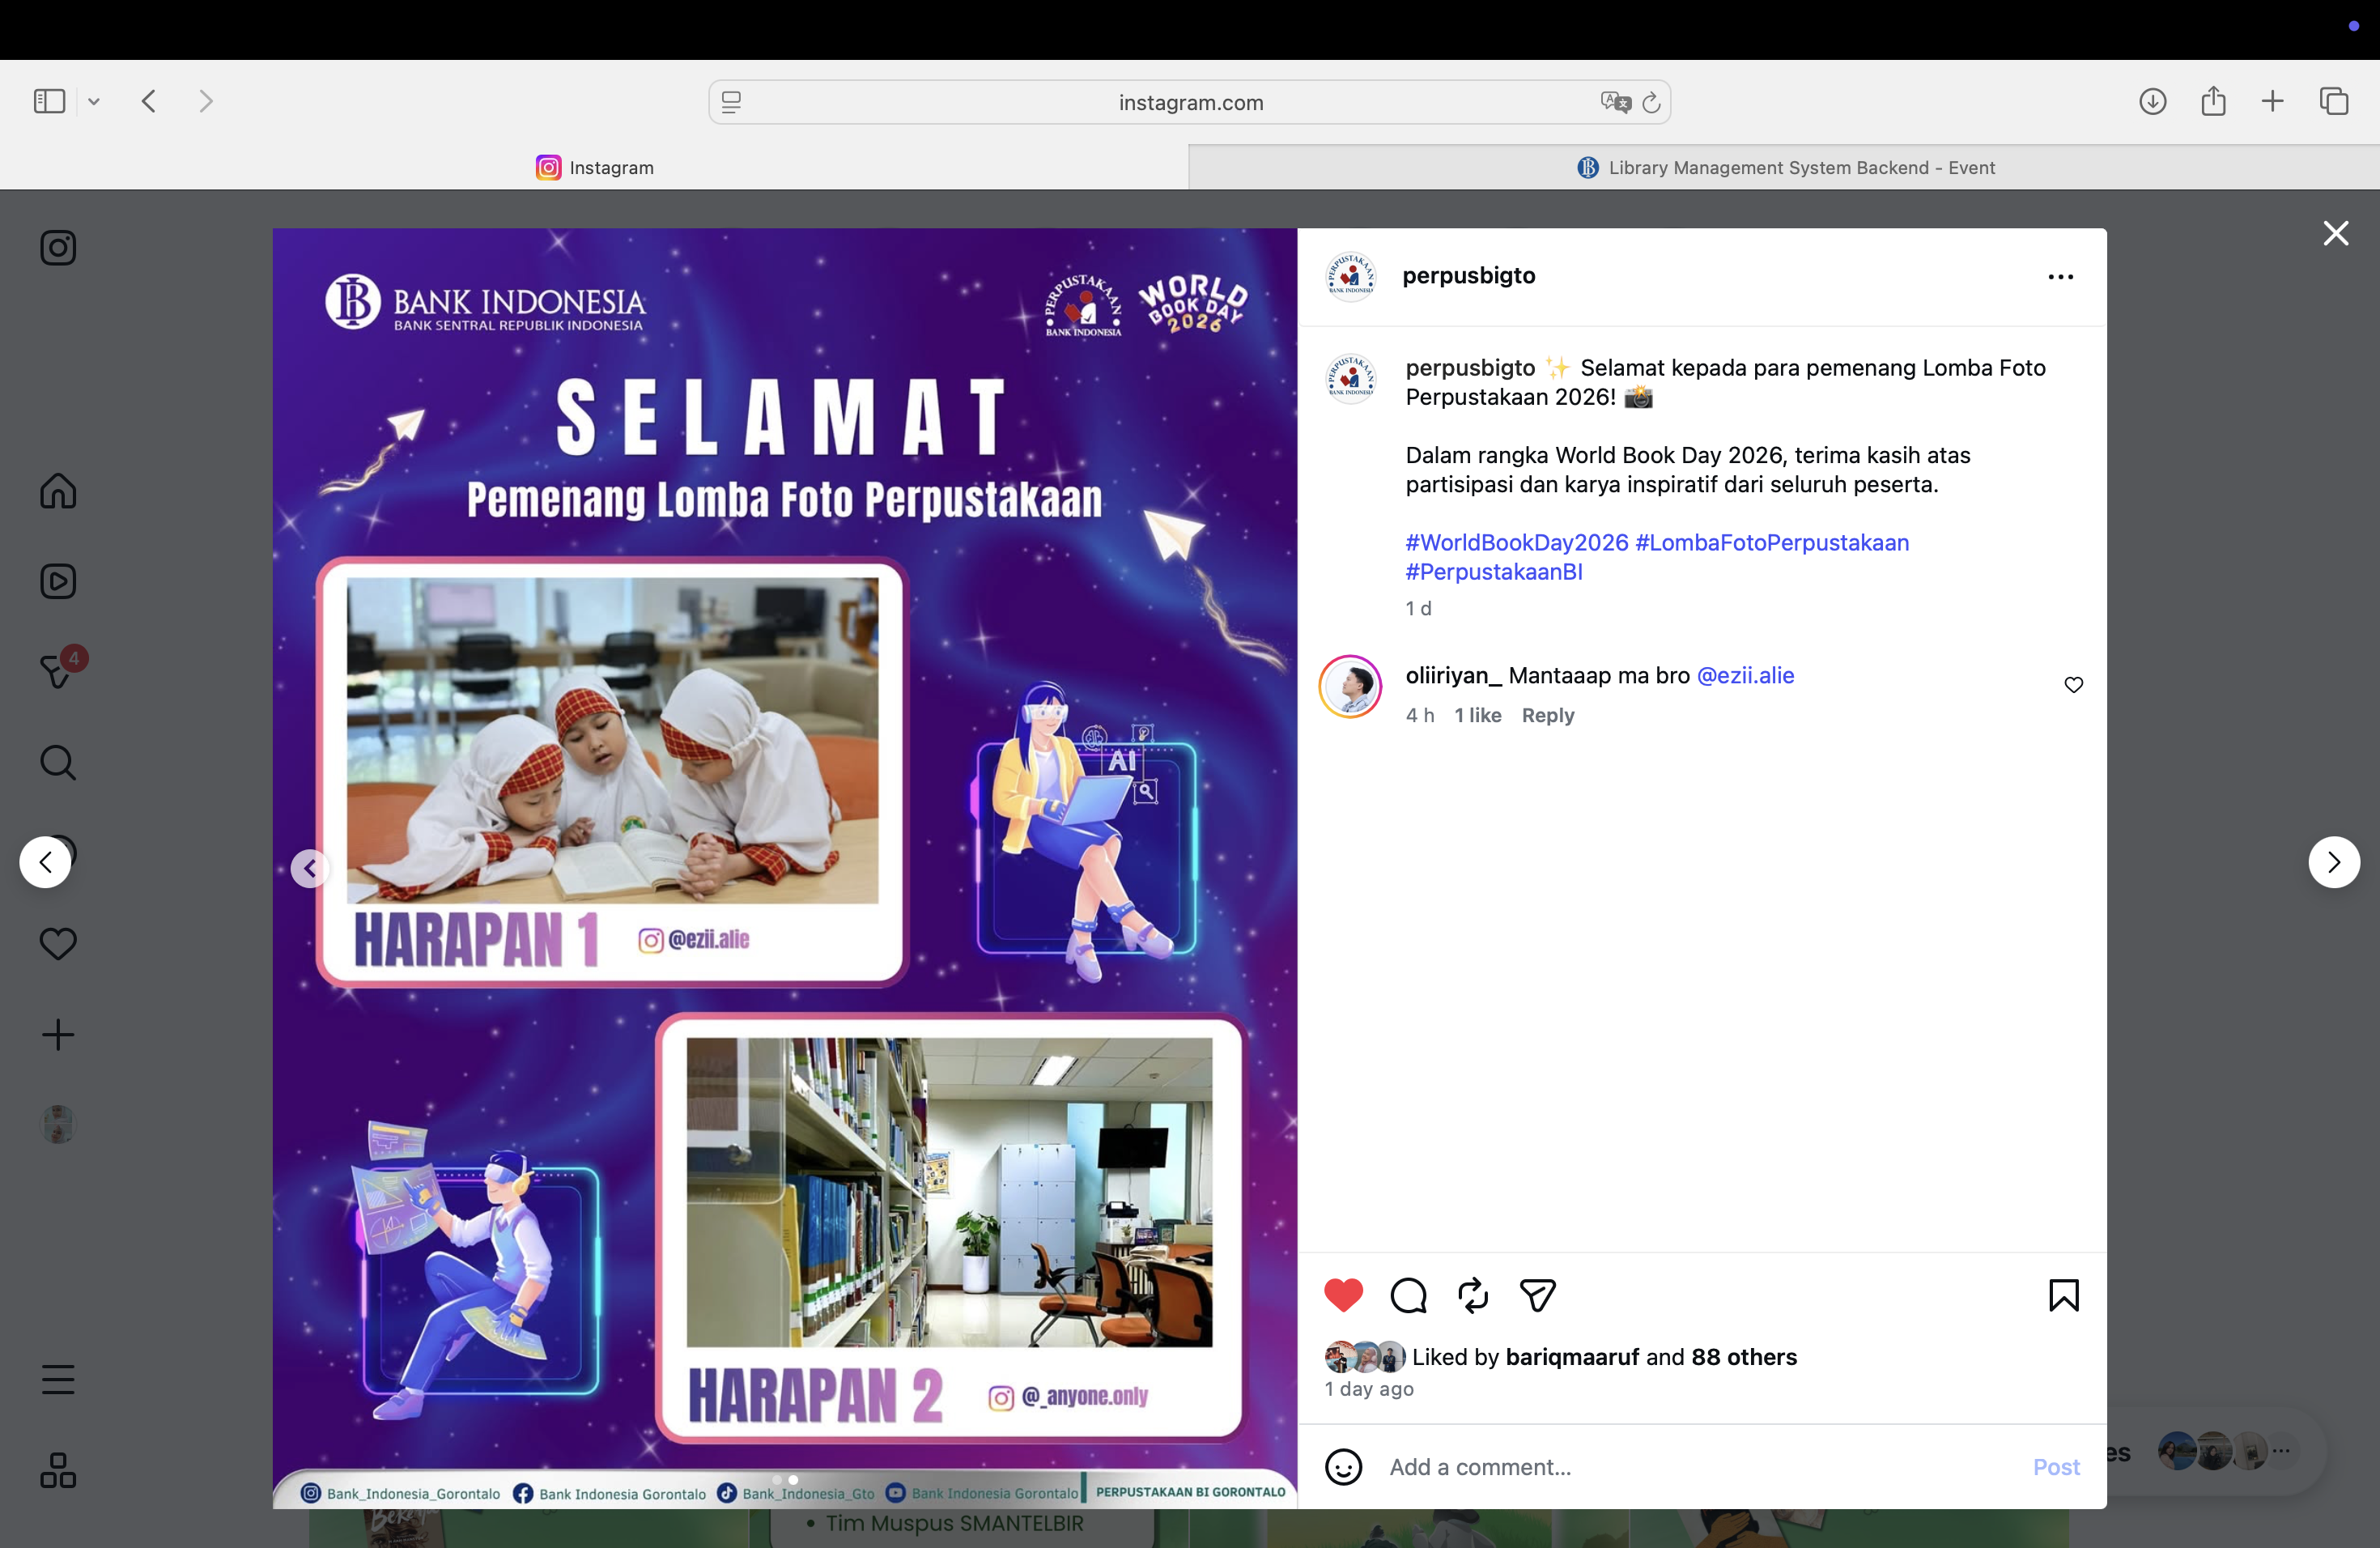Expand the Safari sidebar dropdown chevron
This screenshot has height=1548, width=2380.
[94, 101]
